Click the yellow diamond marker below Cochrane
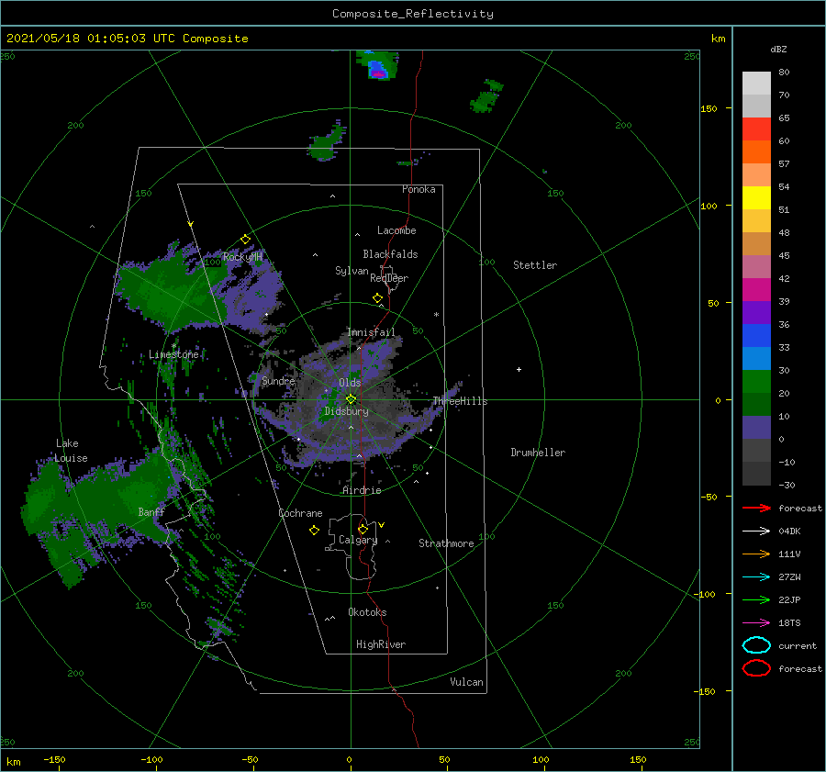Screen dimensions: 826x772 click(314, 530)
